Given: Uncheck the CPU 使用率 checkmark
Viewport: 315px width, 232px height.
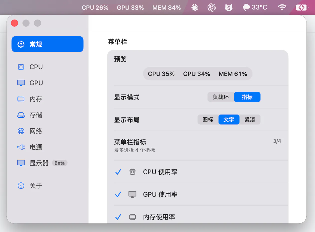Looking at the screenshot, I should [x=118, y=172].
